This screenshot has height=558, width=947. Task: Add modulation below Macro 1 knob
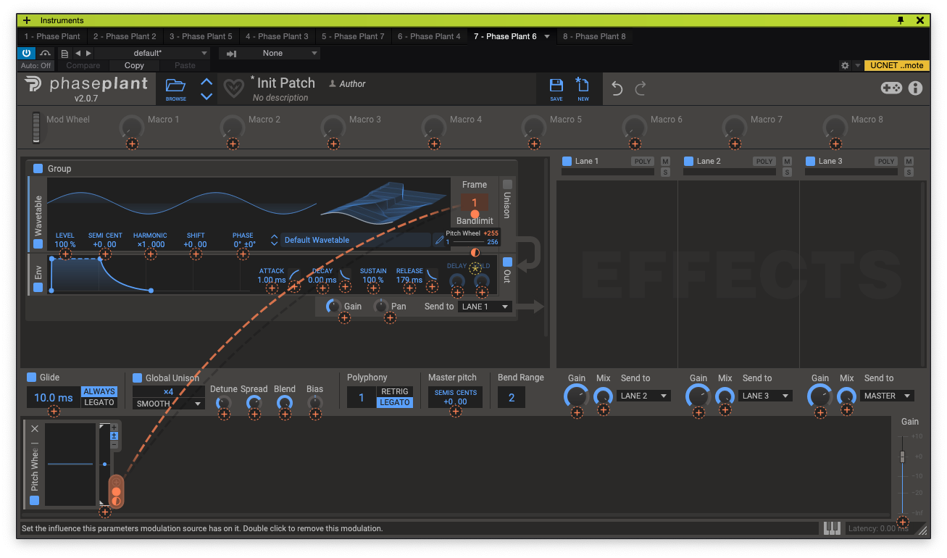tap(132, 144)
